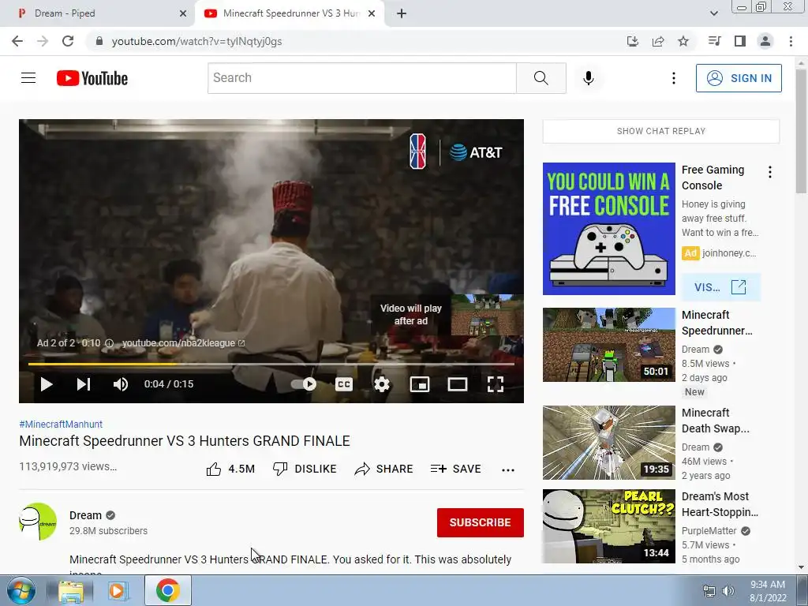808x606 pixels.
Task: Open the player settings gear
Action: (x=382, y=384)
